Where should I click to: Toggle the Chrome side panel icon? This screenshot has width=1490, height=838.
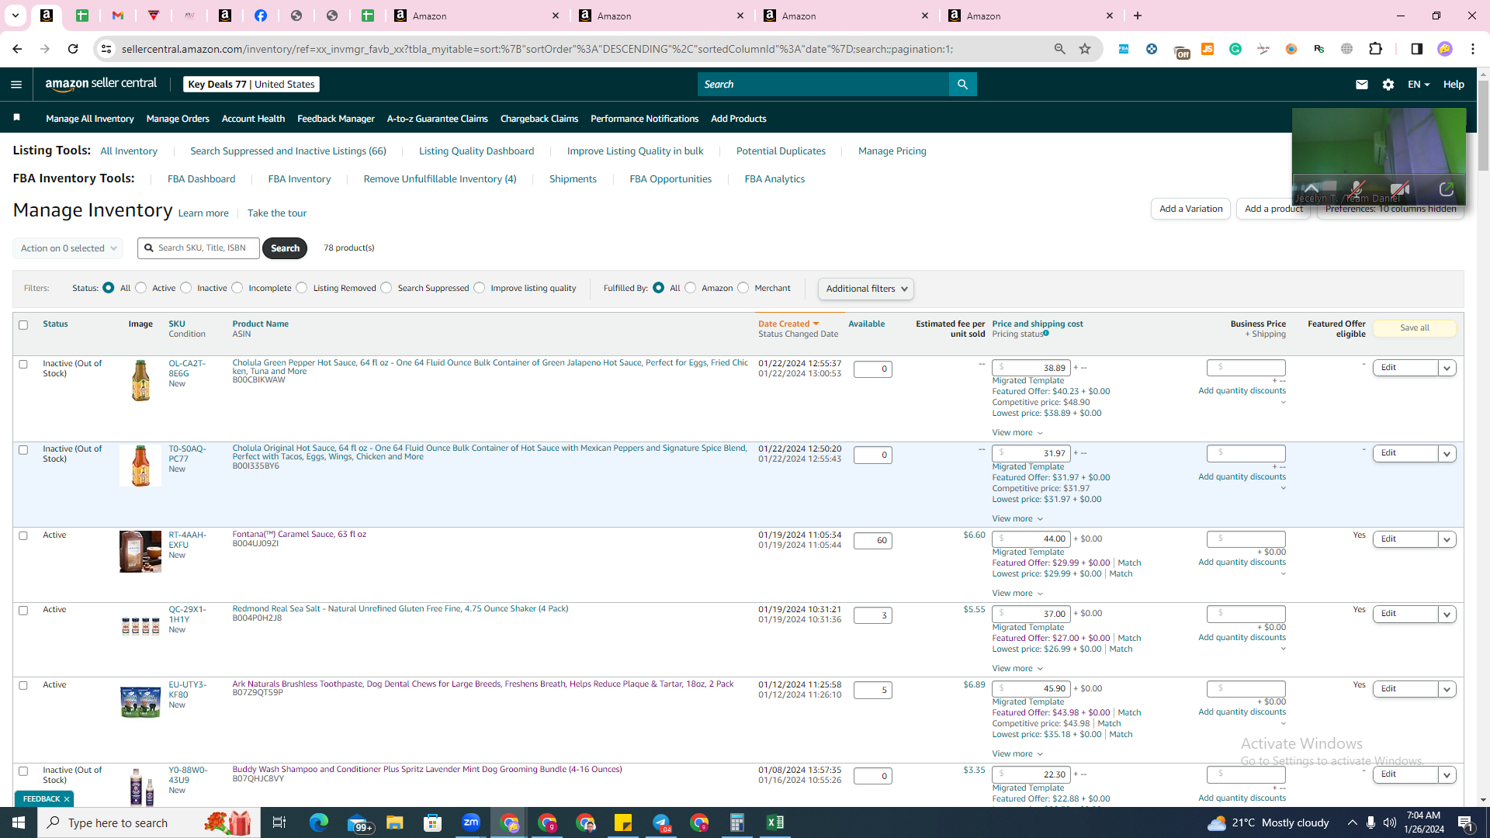pos(1416,49)
